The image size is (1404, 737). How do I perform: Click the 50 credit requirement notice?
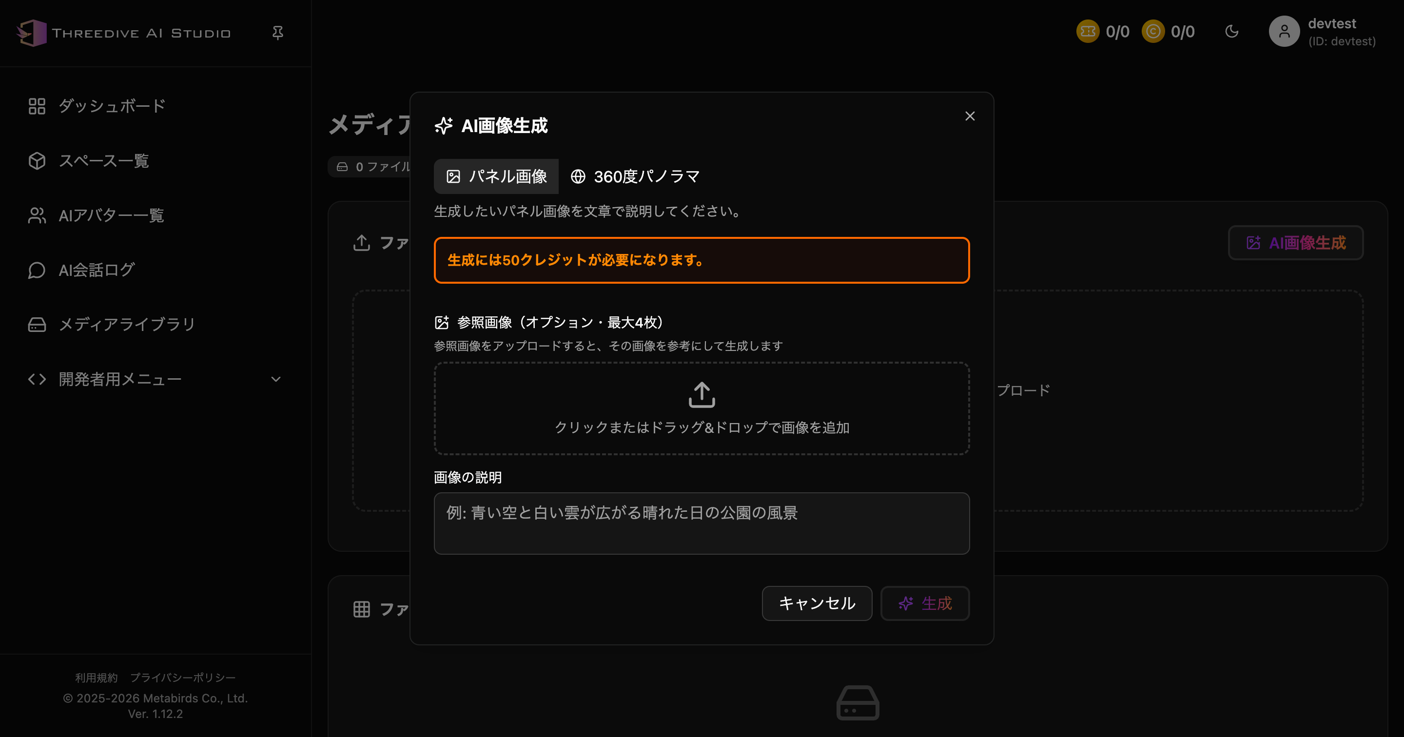coord(702,260)
